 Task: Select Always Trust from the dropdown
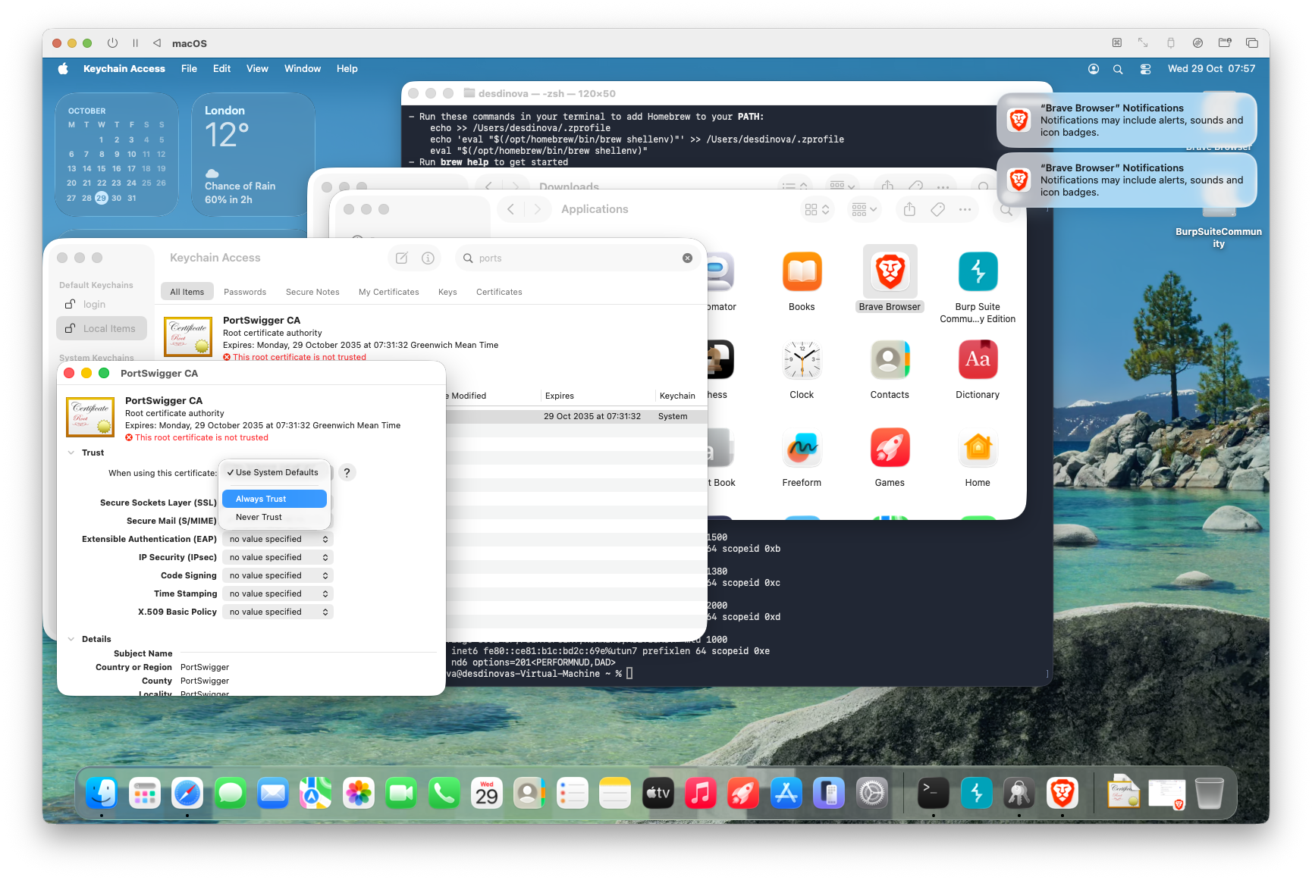coord(274,499)
